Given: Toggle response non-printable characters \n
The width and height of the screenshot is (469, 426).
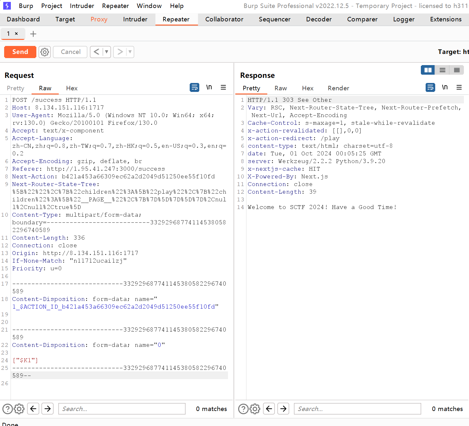Looking at the screenshot, I should pyautogui.click(x=445, y=87).
